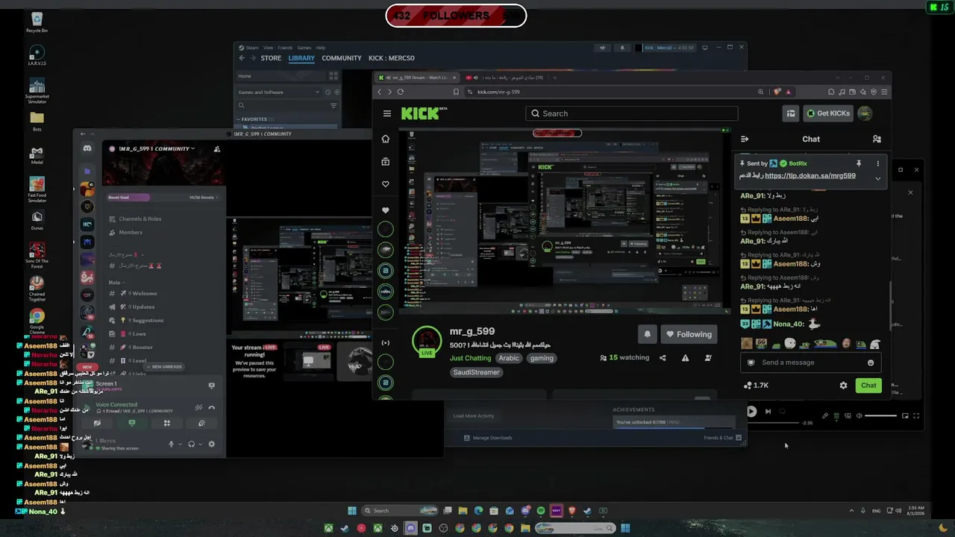Open the Steam Games and Software dropdown
Screen dimensions: 955x537
tap(280, 92)
